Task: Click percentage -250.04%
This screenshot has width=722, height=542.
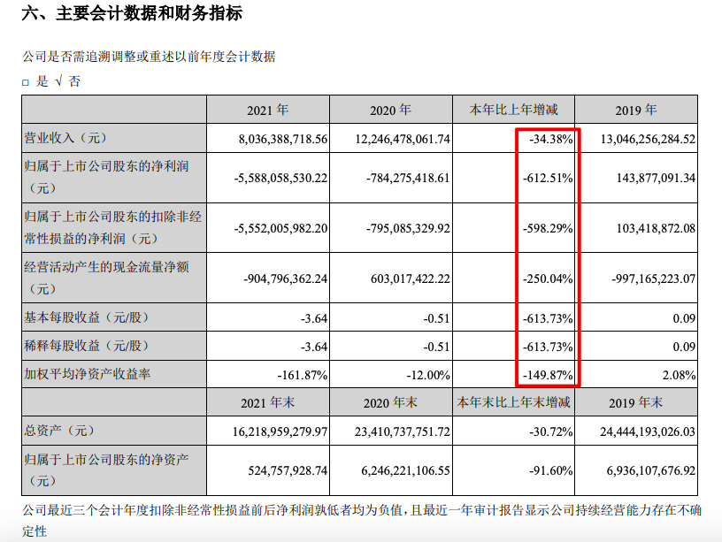Action: [548, 279]
